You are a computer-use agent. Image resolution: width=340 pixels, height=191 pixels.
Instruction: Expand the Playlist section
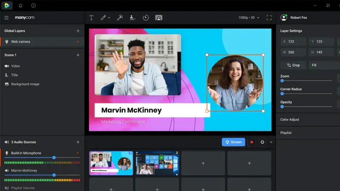tap(308, 133)
